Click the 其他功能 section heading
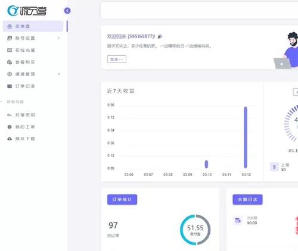298x251 pixels. [x=15, y=102]
